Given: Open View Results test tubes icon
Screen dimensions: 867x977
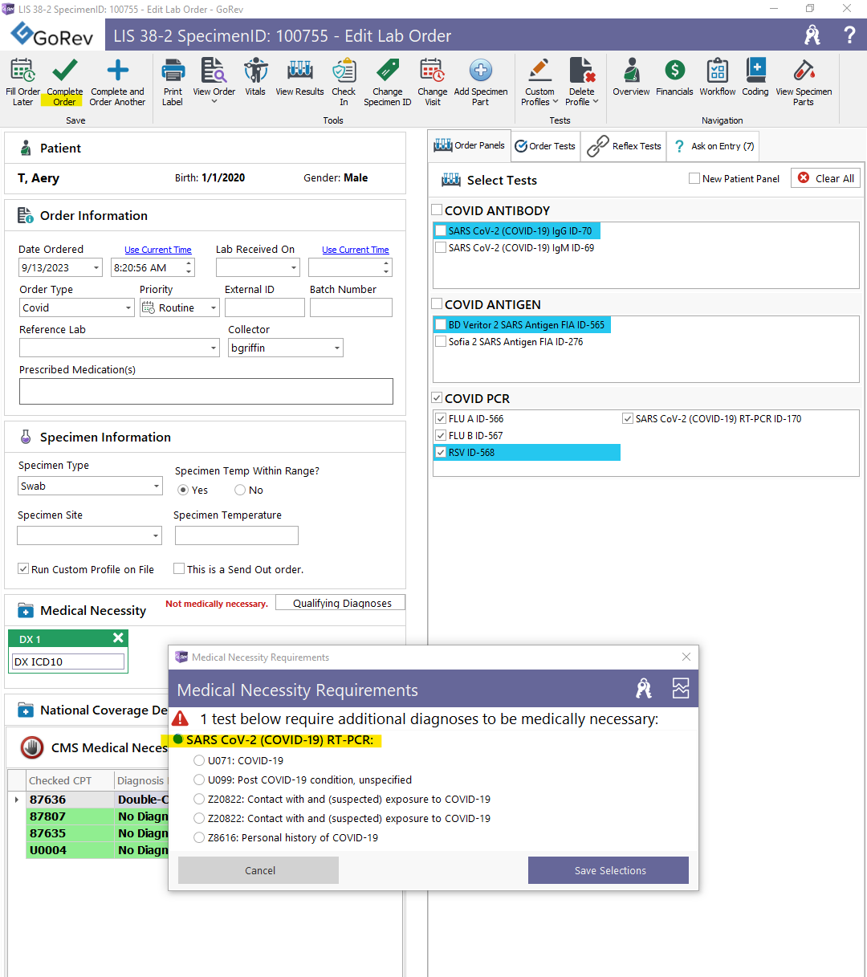Looking at the screenshot, I should coord(299,71).
